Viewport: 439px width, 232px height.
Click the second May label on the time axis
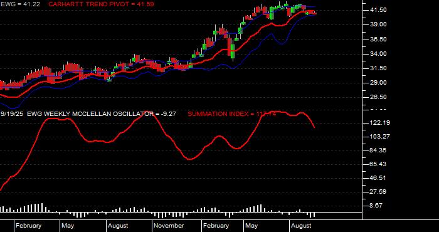(251, 226)
